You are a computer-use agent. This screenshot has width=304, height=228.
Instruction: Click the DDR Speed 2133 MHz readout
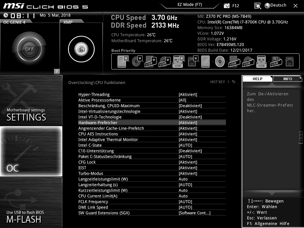coord(145,26)
